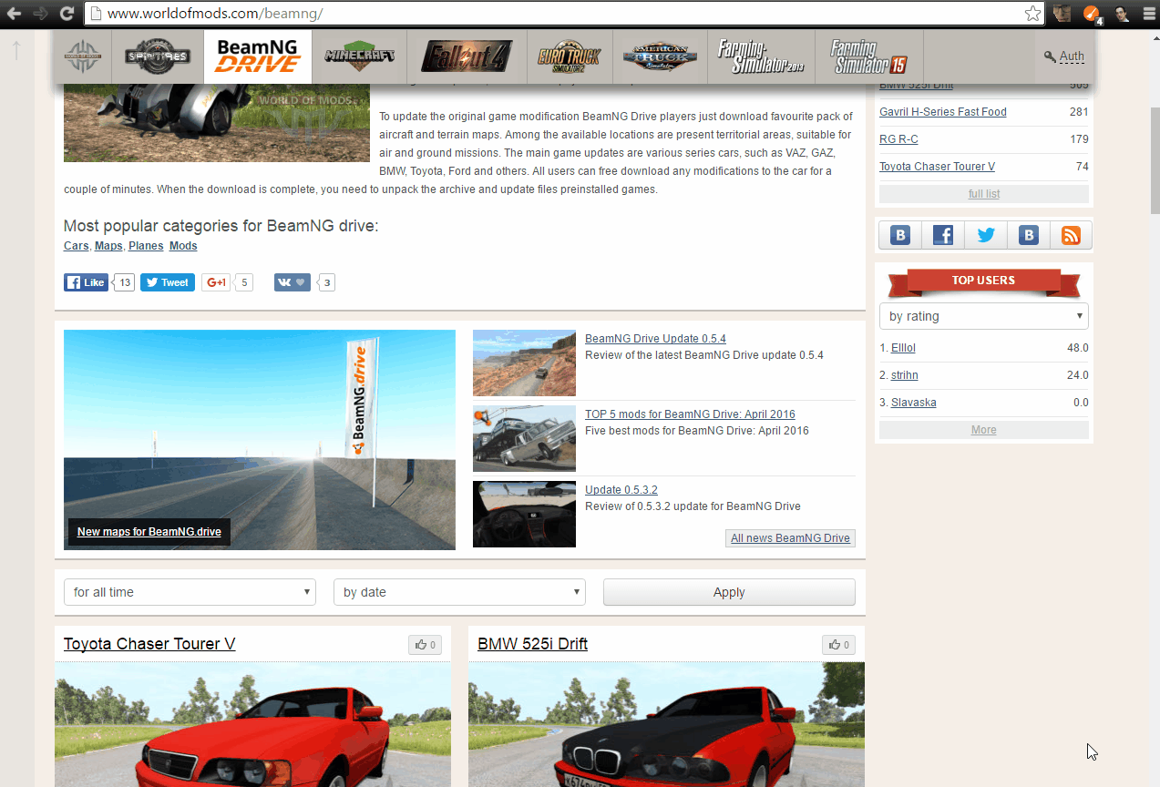Open thumbnail for TOP 5 mods news
This screenshot has width=1160, height=787.
[x=524, y=438]
